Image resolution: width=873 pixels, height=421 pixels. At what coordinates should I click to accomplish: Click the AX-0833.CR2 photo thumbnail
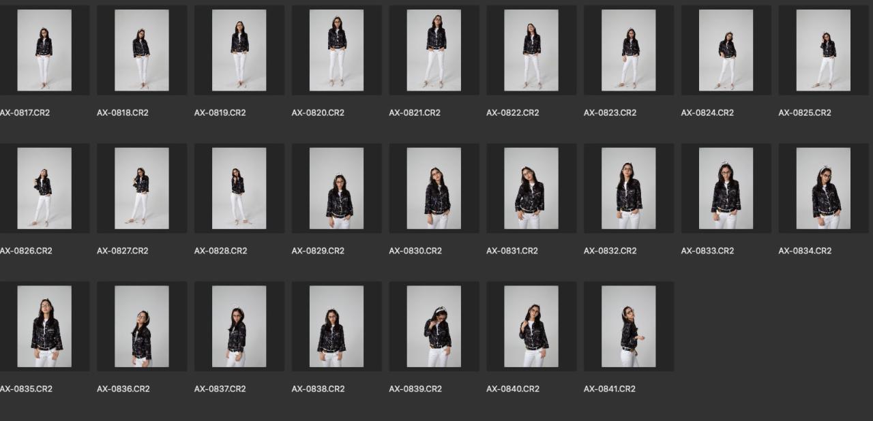(726, 189)
